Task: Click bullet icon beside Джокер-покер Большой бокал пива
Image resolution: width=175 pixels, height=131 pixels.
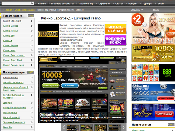Action: pos(31,87)
